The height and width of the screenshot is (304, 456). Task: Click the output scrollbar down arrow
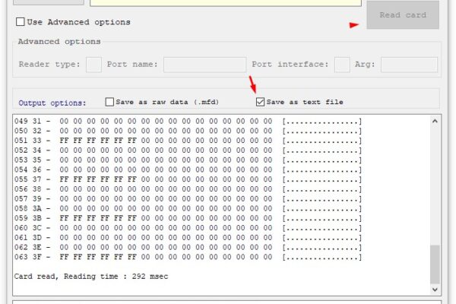click(435, 290)
